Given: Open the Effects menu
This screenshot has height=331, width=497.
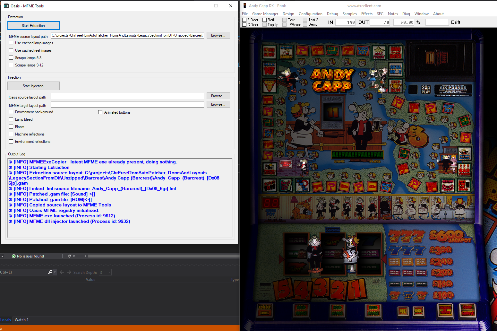Looking at the screenshot, I should coord(367,14).
